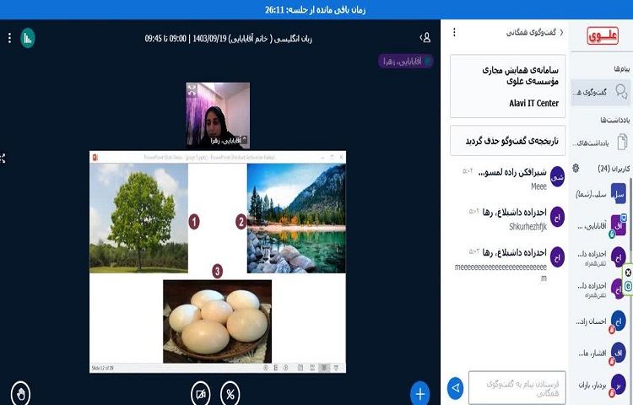Send chat message with blue arrow button
The image size is (633, 405).
[456, 387]
